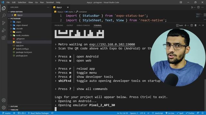The height and width of the screenshot is (115, 206).
Task: Open notifications bell icon
Action: [x=202, y=113]
